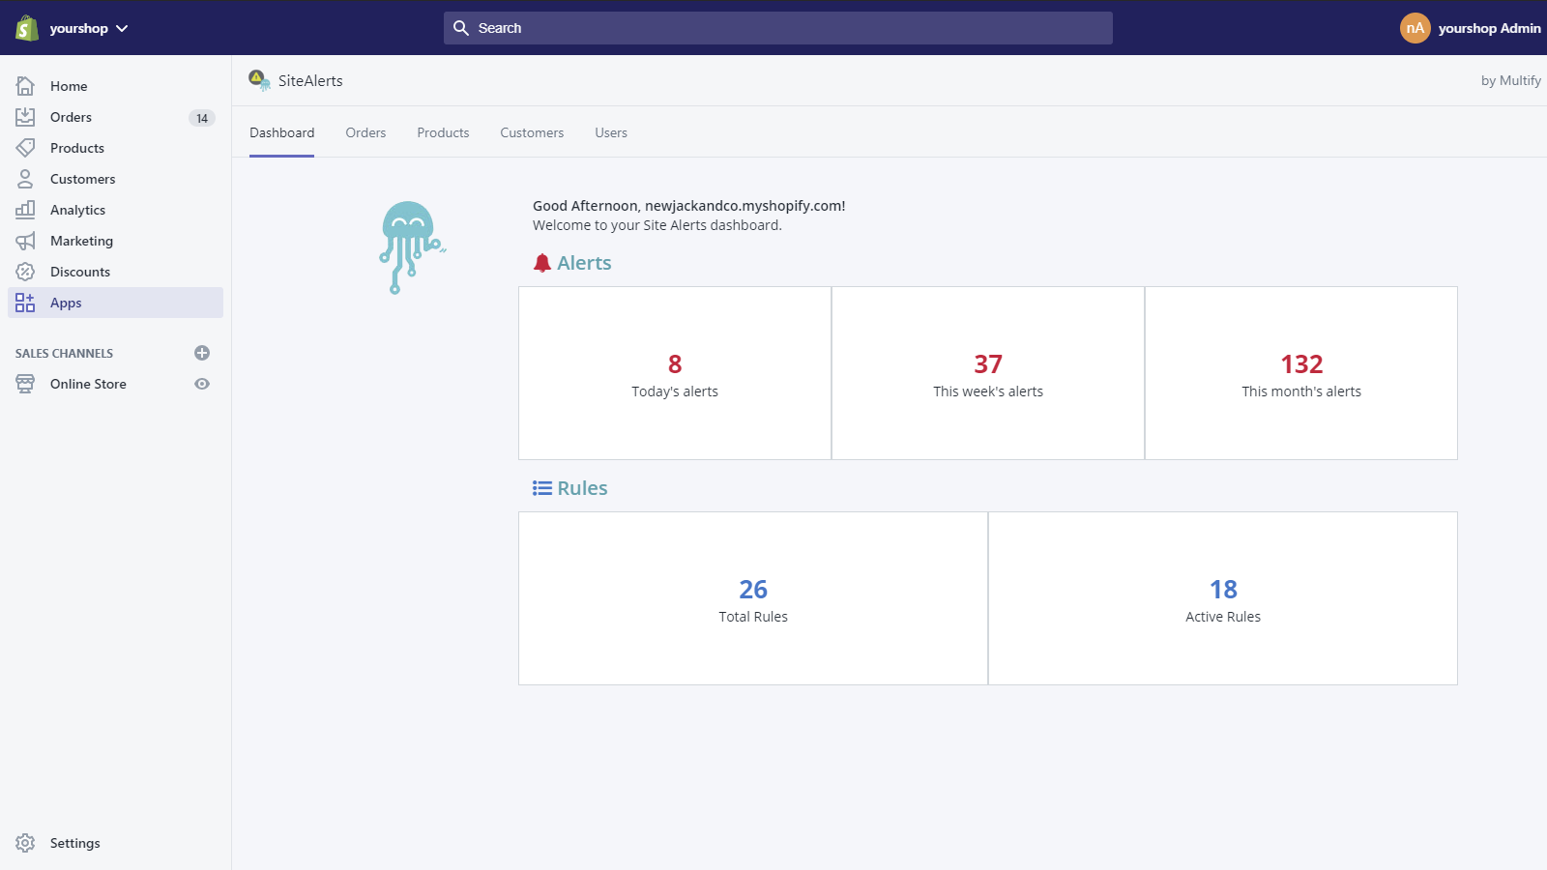The height and width of the screenshot is (870, 1547).
Task: Click the SiteAlerts app logo icon
Action: (258, 80)
